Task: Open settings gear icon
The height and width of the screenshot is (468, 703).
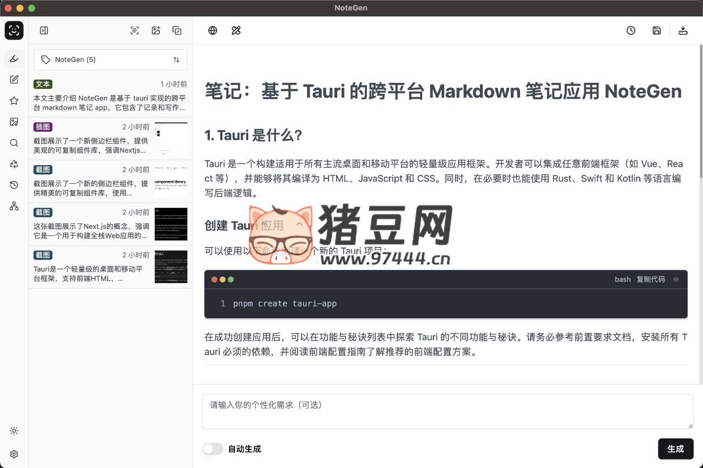Action: (14, 454)
